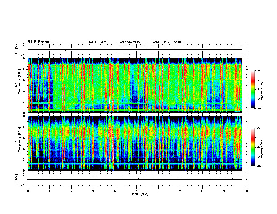This screenshot has height=214, width=277.
Task: Click the '6' kHz tick on ch.1 frequency axis
Action: point(24,80)
